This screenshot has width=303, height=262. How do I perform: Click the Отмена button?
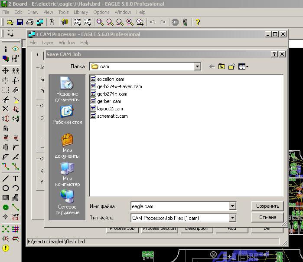pos(267,217)
